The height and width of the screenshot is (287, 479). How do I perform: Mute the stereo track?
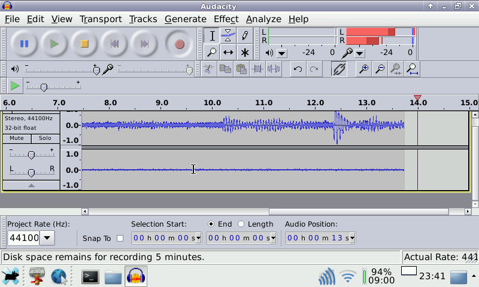pyautogui.click(x=17, y=138)
